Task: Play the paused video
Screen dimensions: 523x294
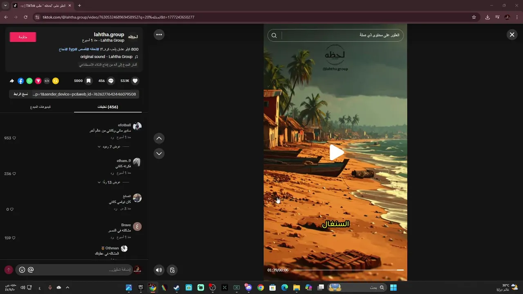Action: click(336, 152)
